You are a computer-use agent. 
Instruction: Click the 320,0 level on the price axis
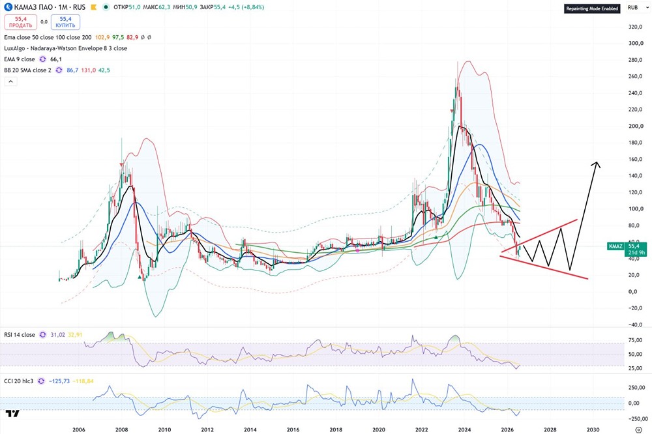tap(636, 27)
